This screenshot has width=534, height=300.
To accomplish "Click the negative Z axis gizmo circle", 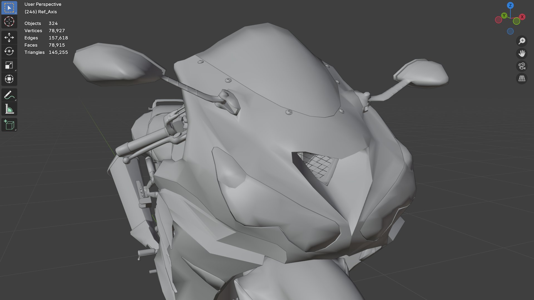I will coord(510,31).
